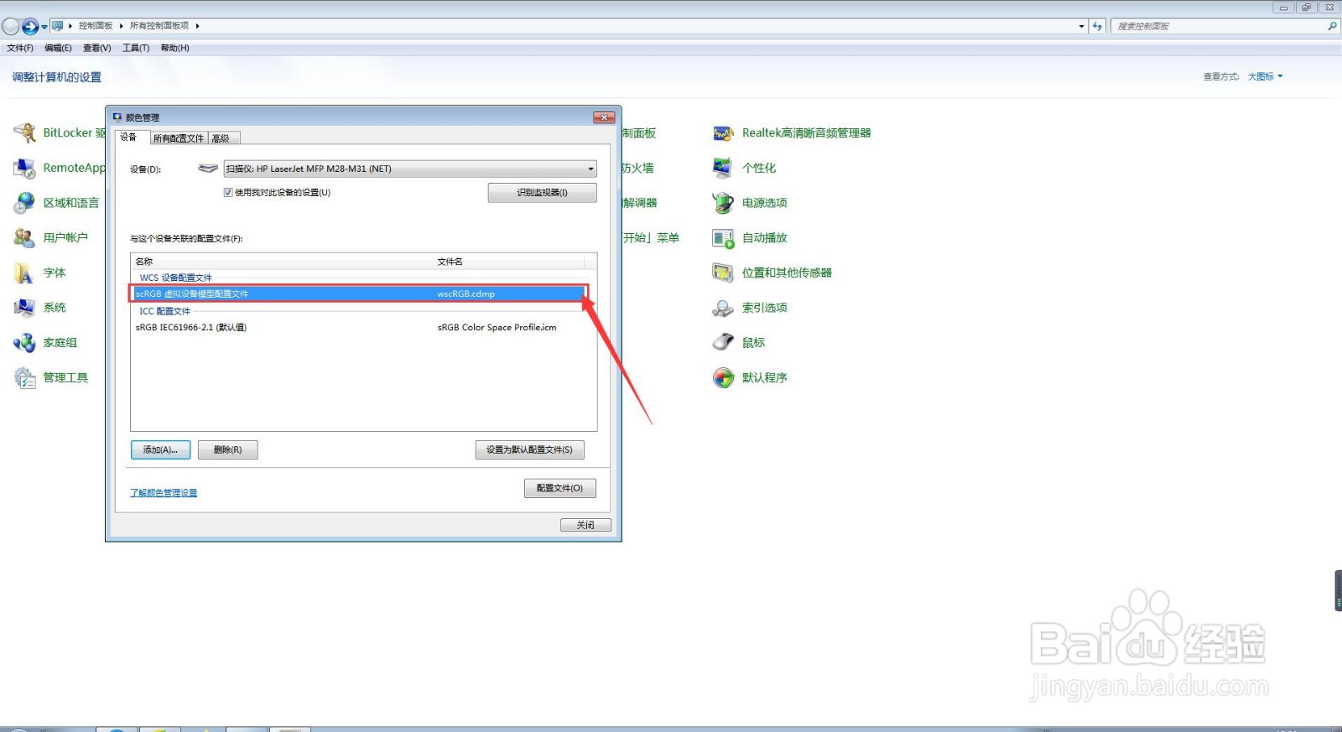Click the 设置为默认配置文件 button
This screenshot has height=732, width=1342.
[529, 450]
